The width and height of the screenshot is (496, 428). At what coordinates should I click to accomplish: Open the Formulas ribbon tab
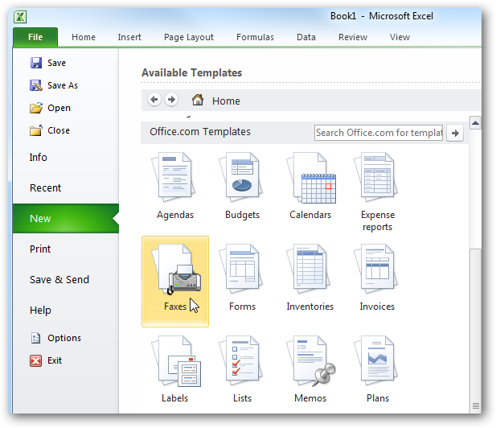pyautogui.click(x=255, y=37)
